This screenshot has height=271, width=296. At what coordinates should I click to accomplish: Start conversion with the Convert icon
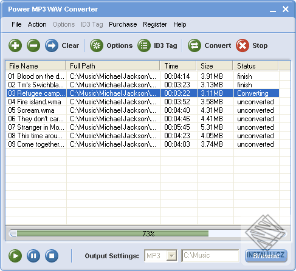click(x=194, y=45)
